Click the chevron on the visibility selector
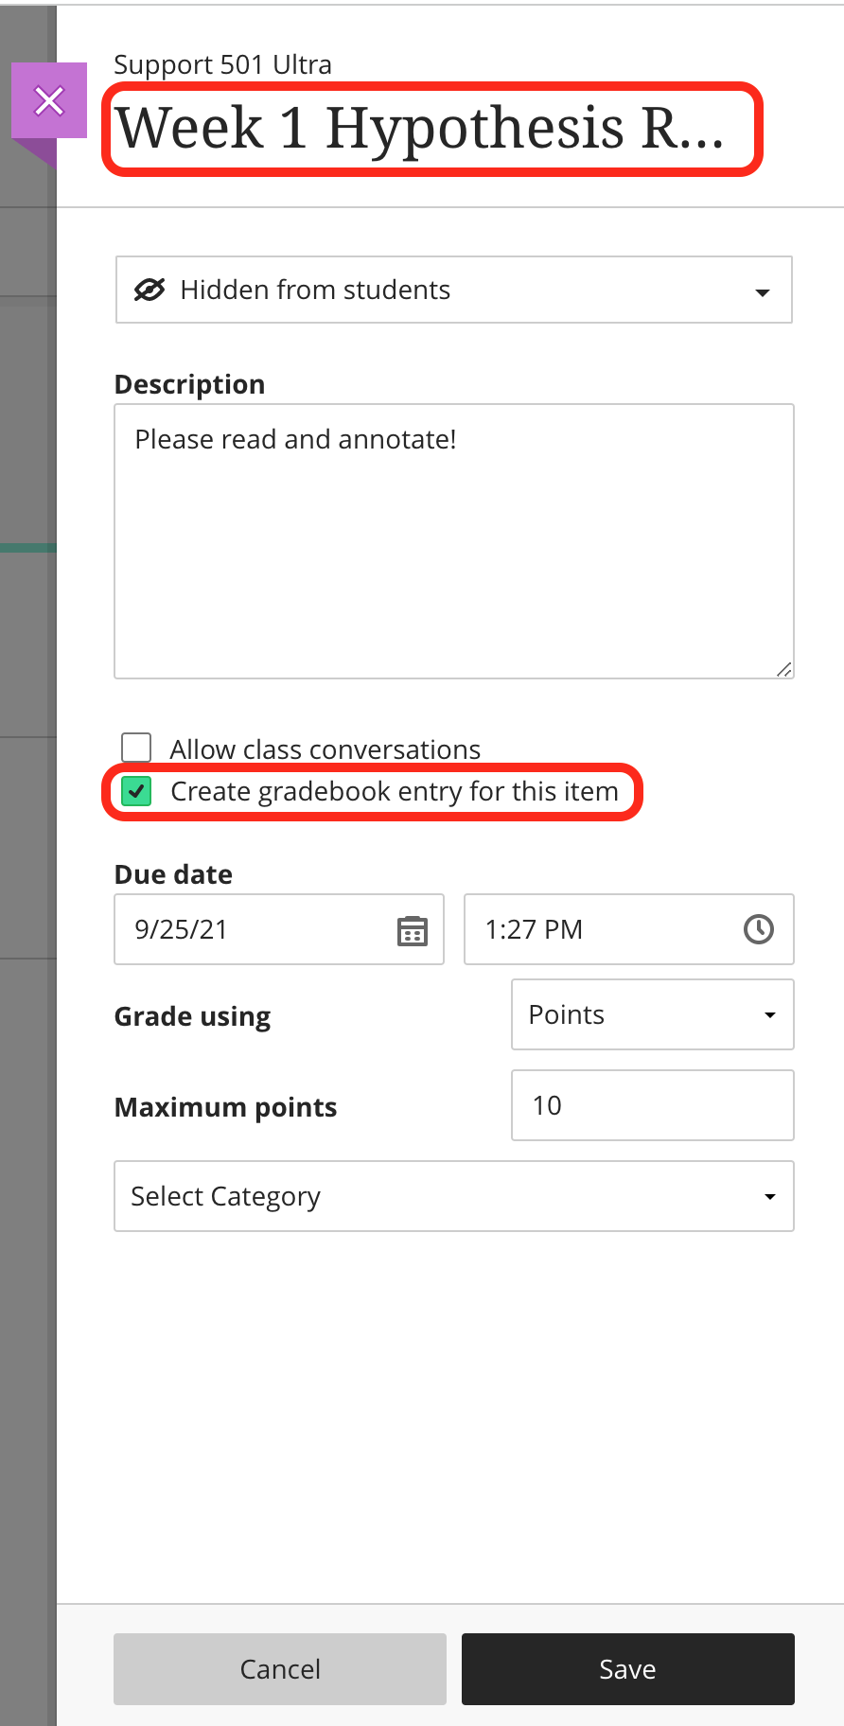The width and height of the screenshot is (844, 1726). 763,293
